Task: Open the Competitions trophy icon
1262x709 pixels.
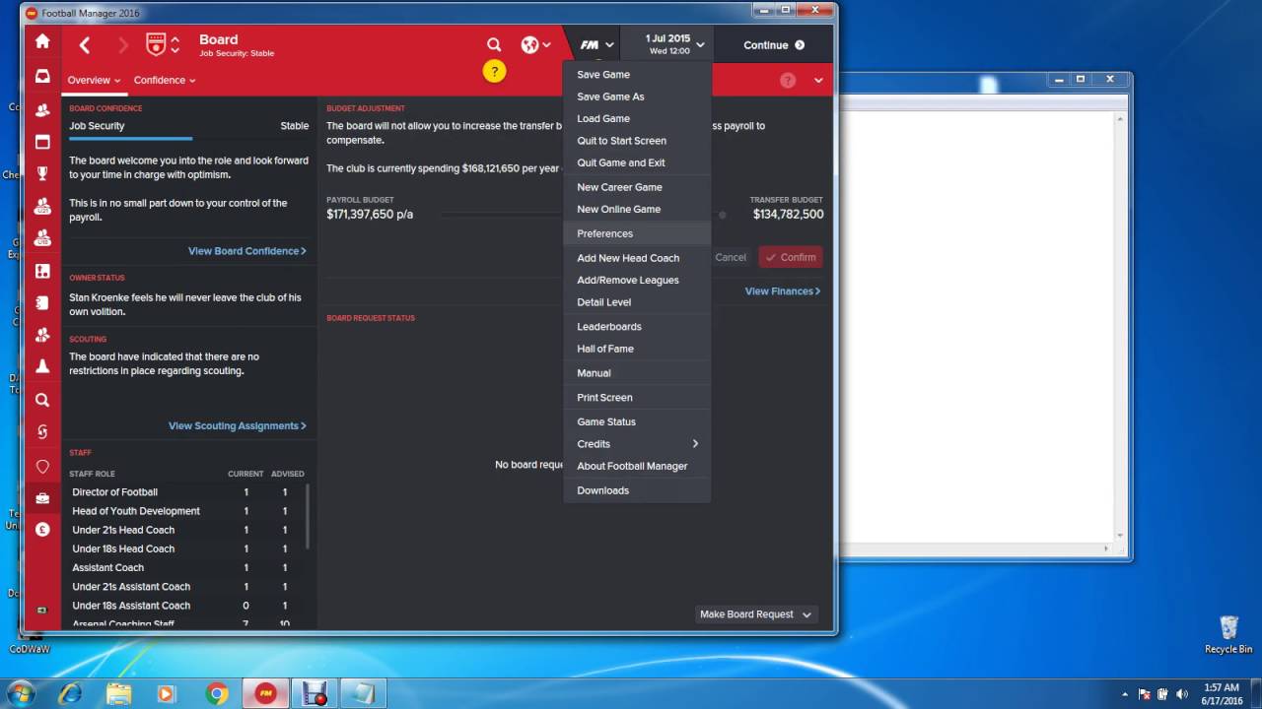Action: click(42, 173)
